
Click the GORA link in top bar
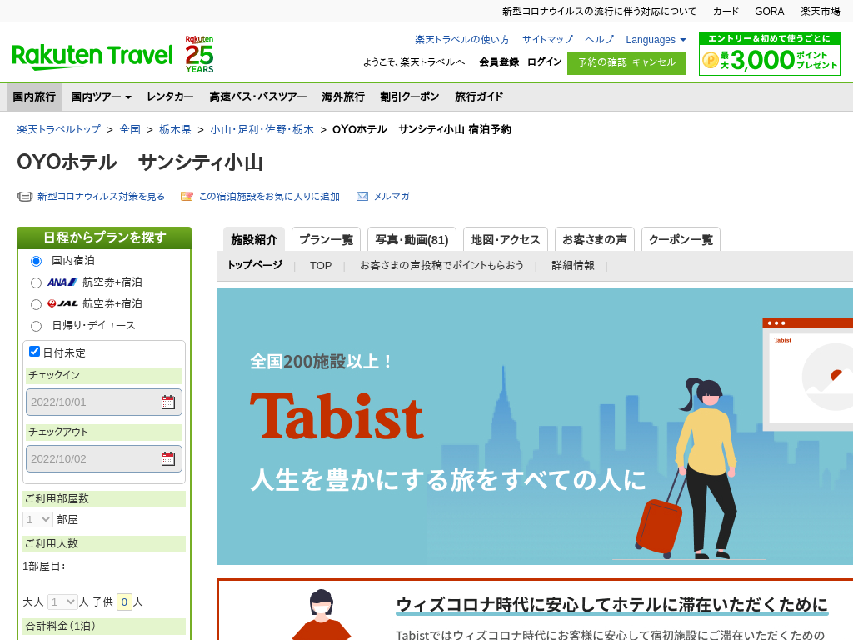769,12
